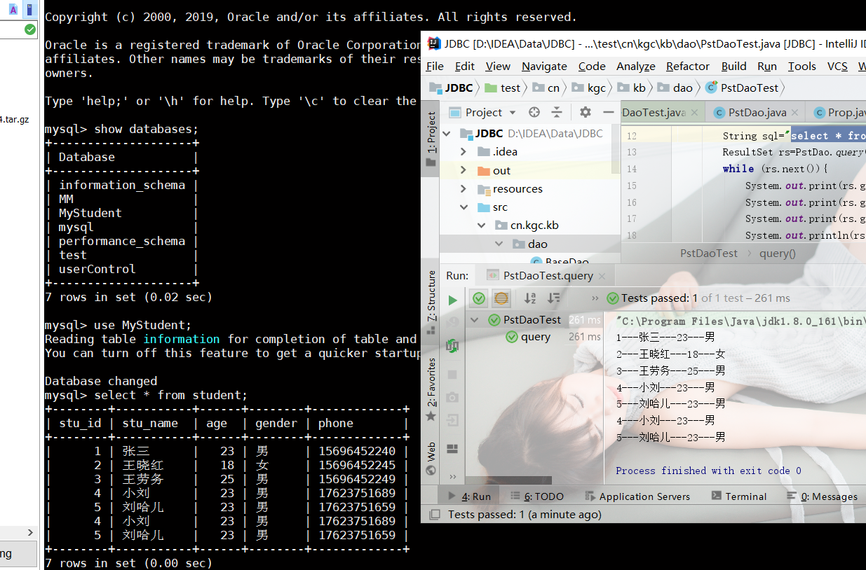
Task: Toggle auto-test rerun icon
Action: (x=452, y=345)
